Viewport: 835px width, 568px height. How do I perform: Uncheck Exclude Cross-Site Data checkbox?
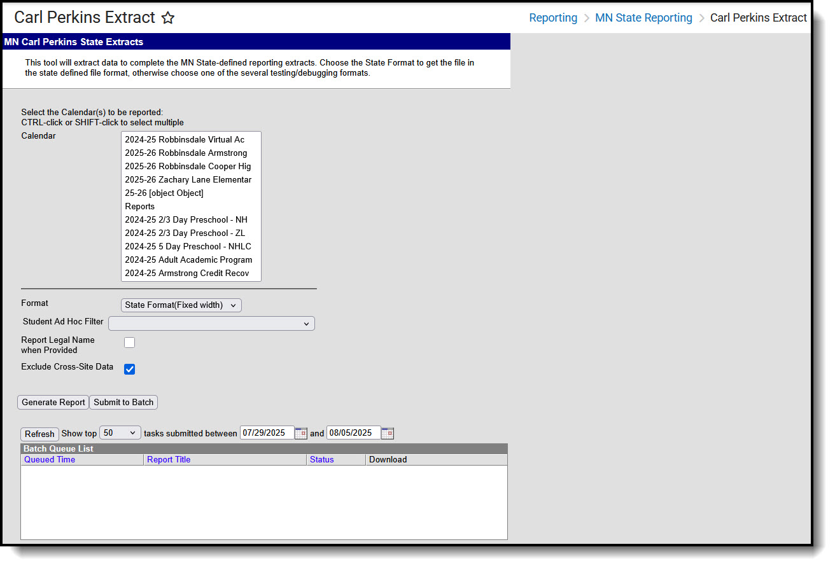[x=130, y=369]
